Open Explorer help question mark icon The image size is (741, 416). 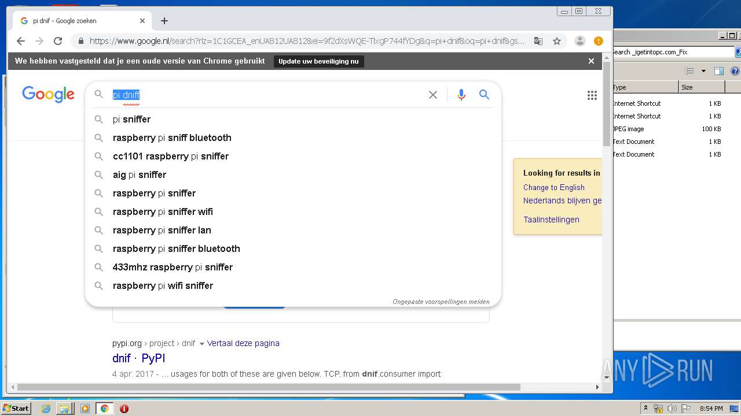(735, 71)
